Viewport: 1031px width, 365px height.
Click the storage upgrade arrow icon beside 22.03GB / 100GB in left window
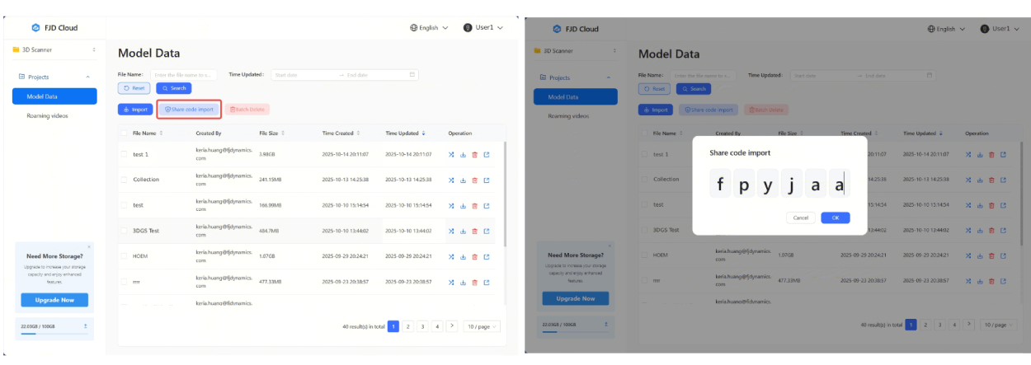tap(86, 327)
